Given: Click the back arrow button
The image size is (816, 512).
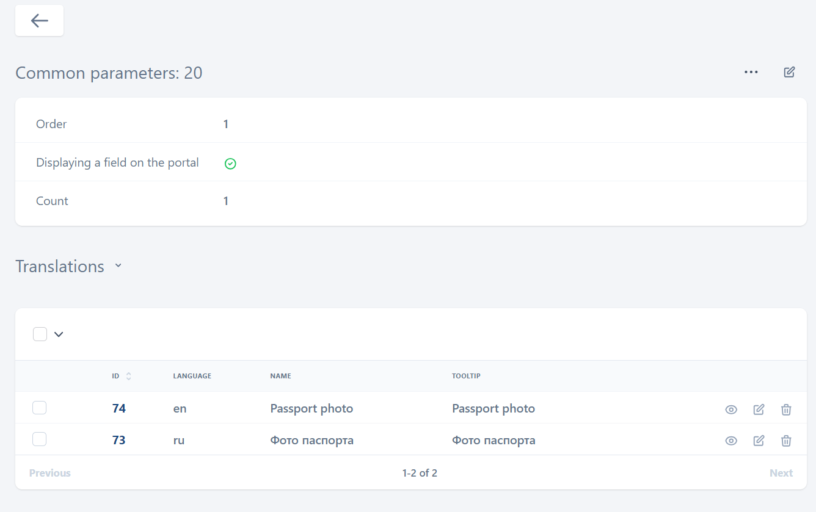Looking at the screenshot, I should [x=40, y=21].
